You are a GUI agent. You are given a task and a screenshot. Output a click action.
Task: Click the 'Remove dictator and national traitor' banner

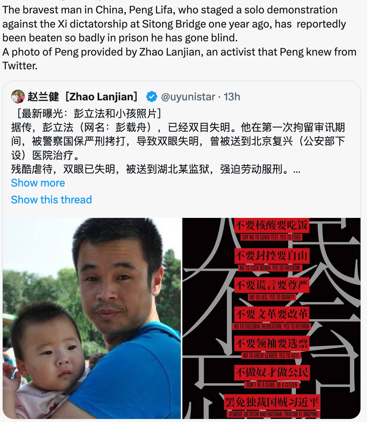coord(273,414)
